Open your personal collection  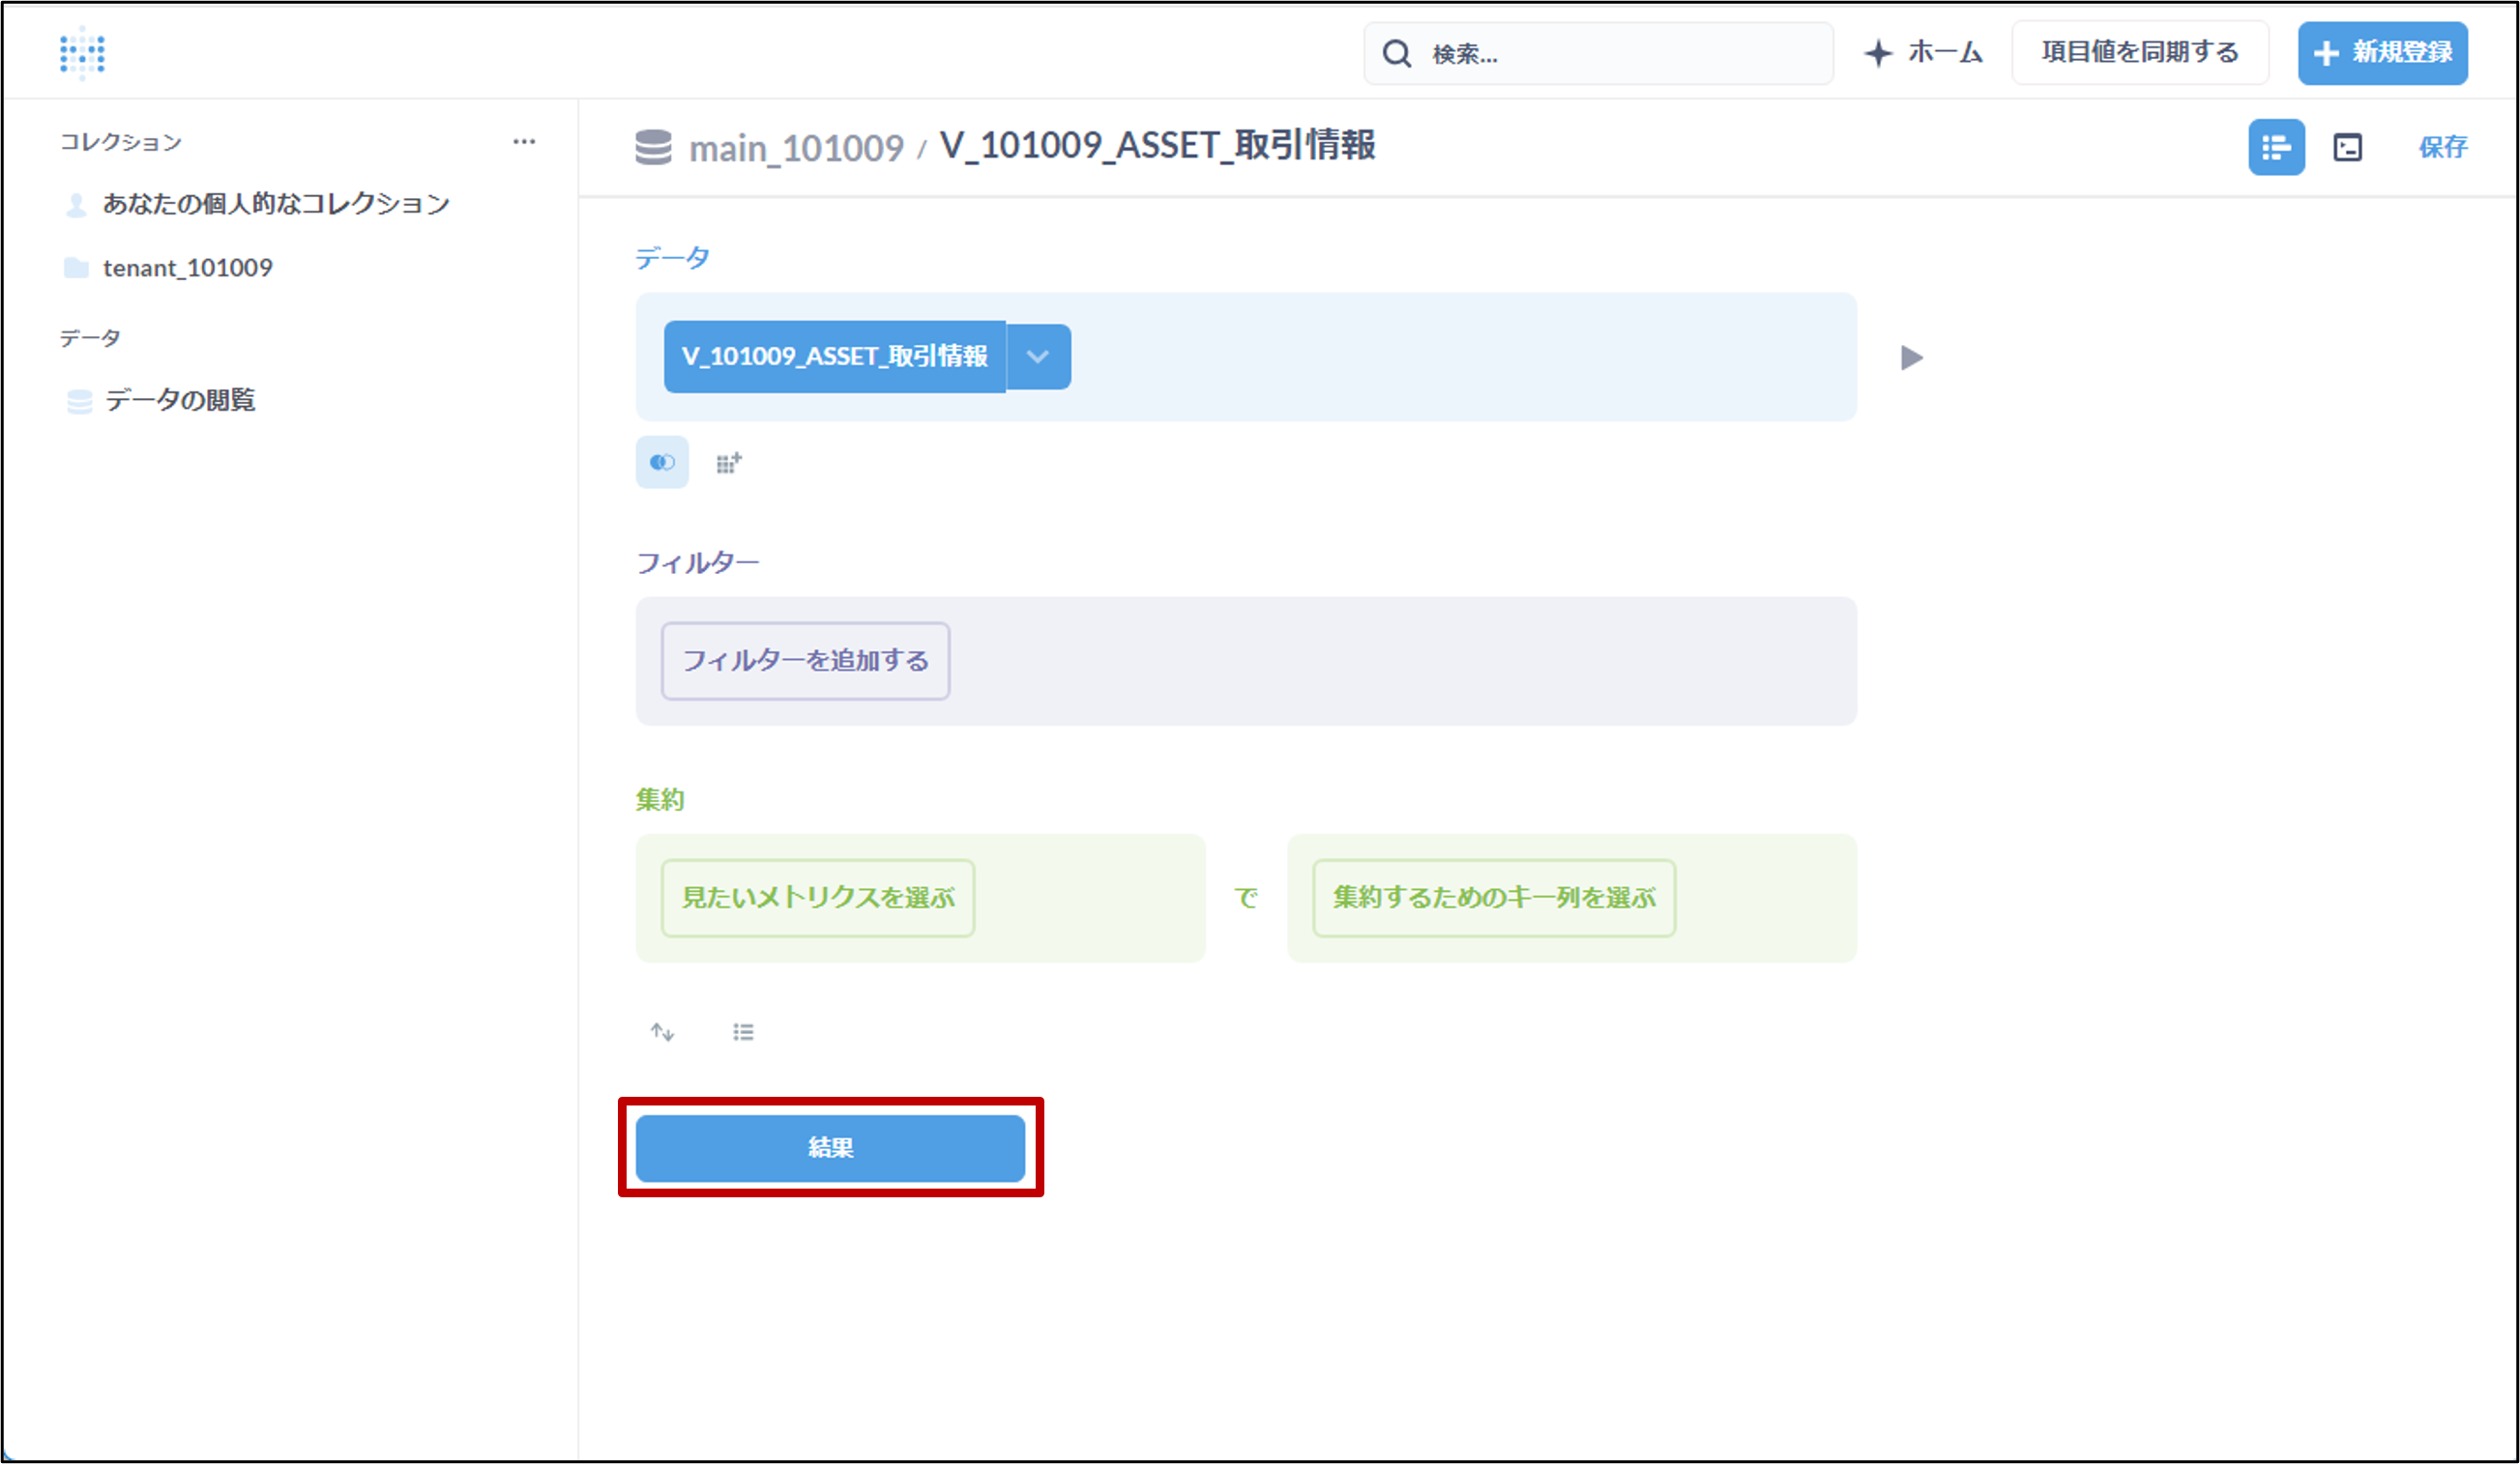276,204
